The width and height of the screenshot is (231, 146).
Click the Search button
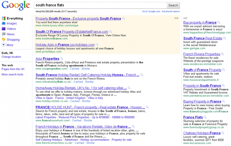point(173,5)
